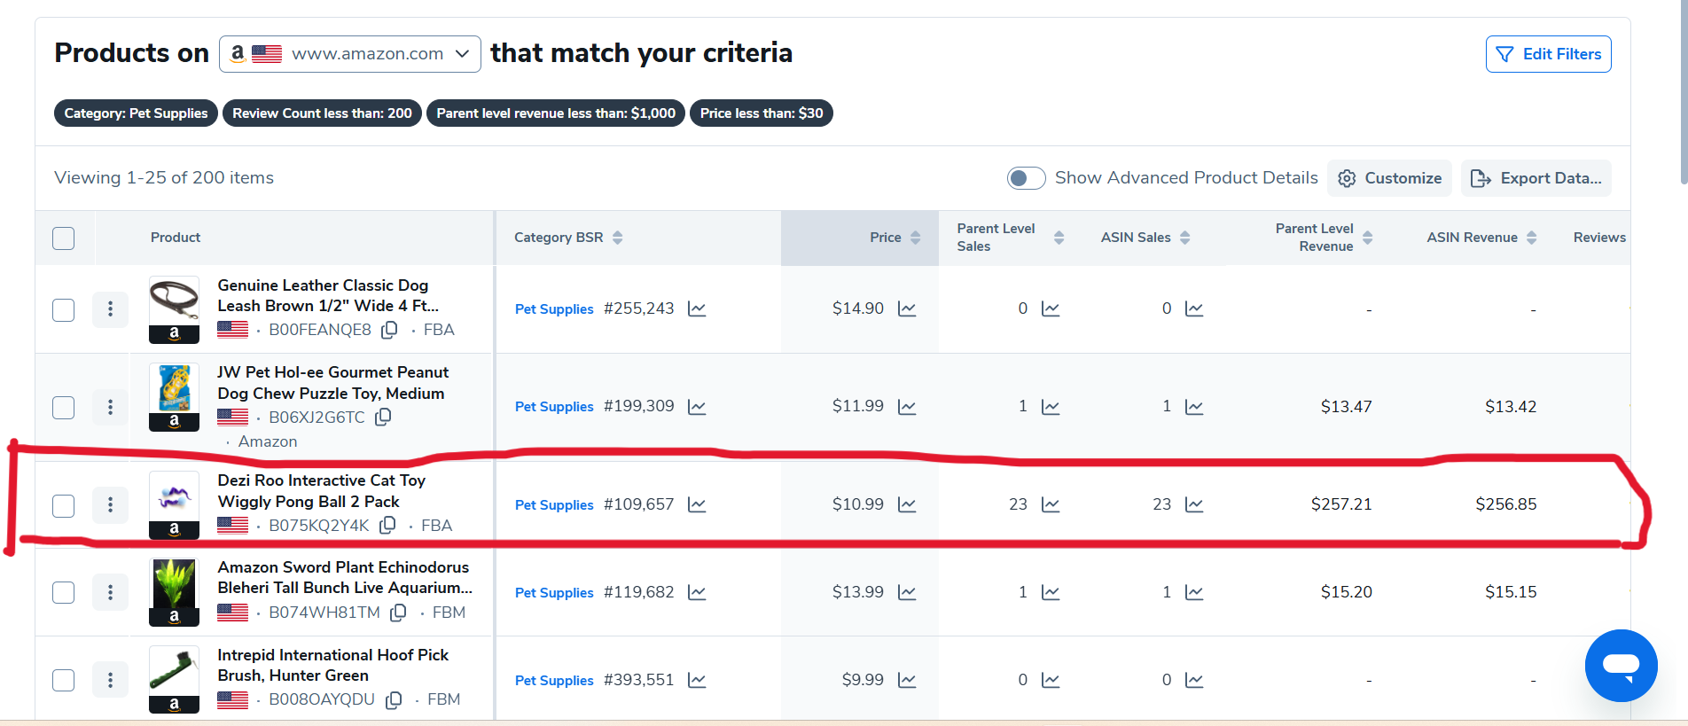Open row menu for JW Pet Hol-ee toy

pyautogui.click(x=110, y=407)
